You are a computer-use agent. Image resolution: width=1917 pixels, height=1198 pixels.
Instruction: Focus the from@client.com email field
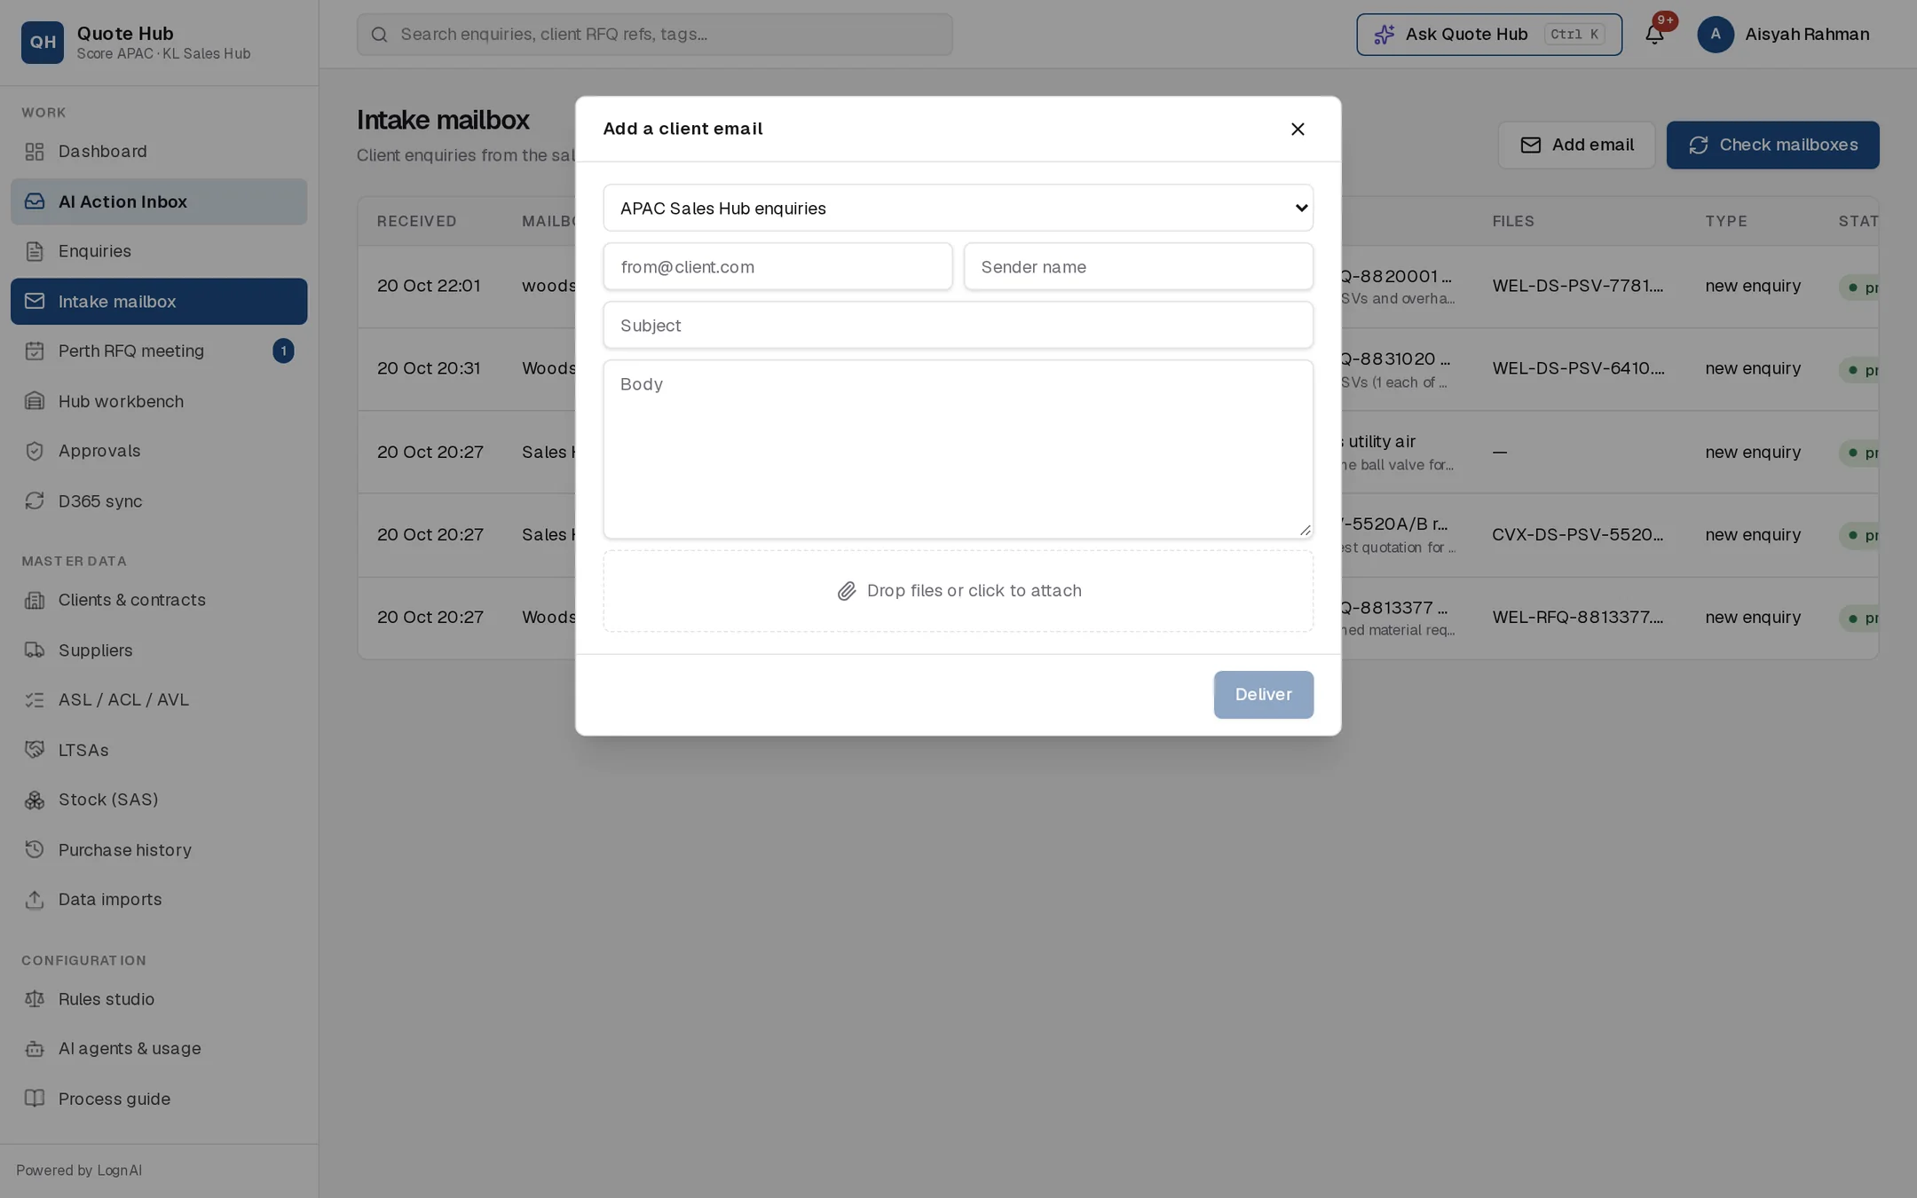(777, 266)
